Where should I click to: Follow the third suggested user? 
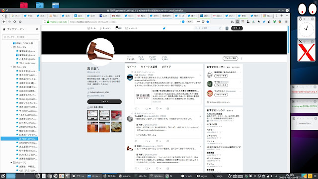221,94
